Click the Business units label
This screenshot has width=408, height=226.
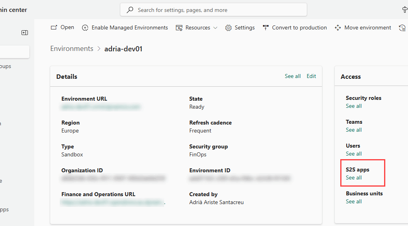364,193
